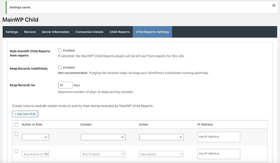Click the Author or Role column header
The image size is (280, 163).
coord(32,124)
